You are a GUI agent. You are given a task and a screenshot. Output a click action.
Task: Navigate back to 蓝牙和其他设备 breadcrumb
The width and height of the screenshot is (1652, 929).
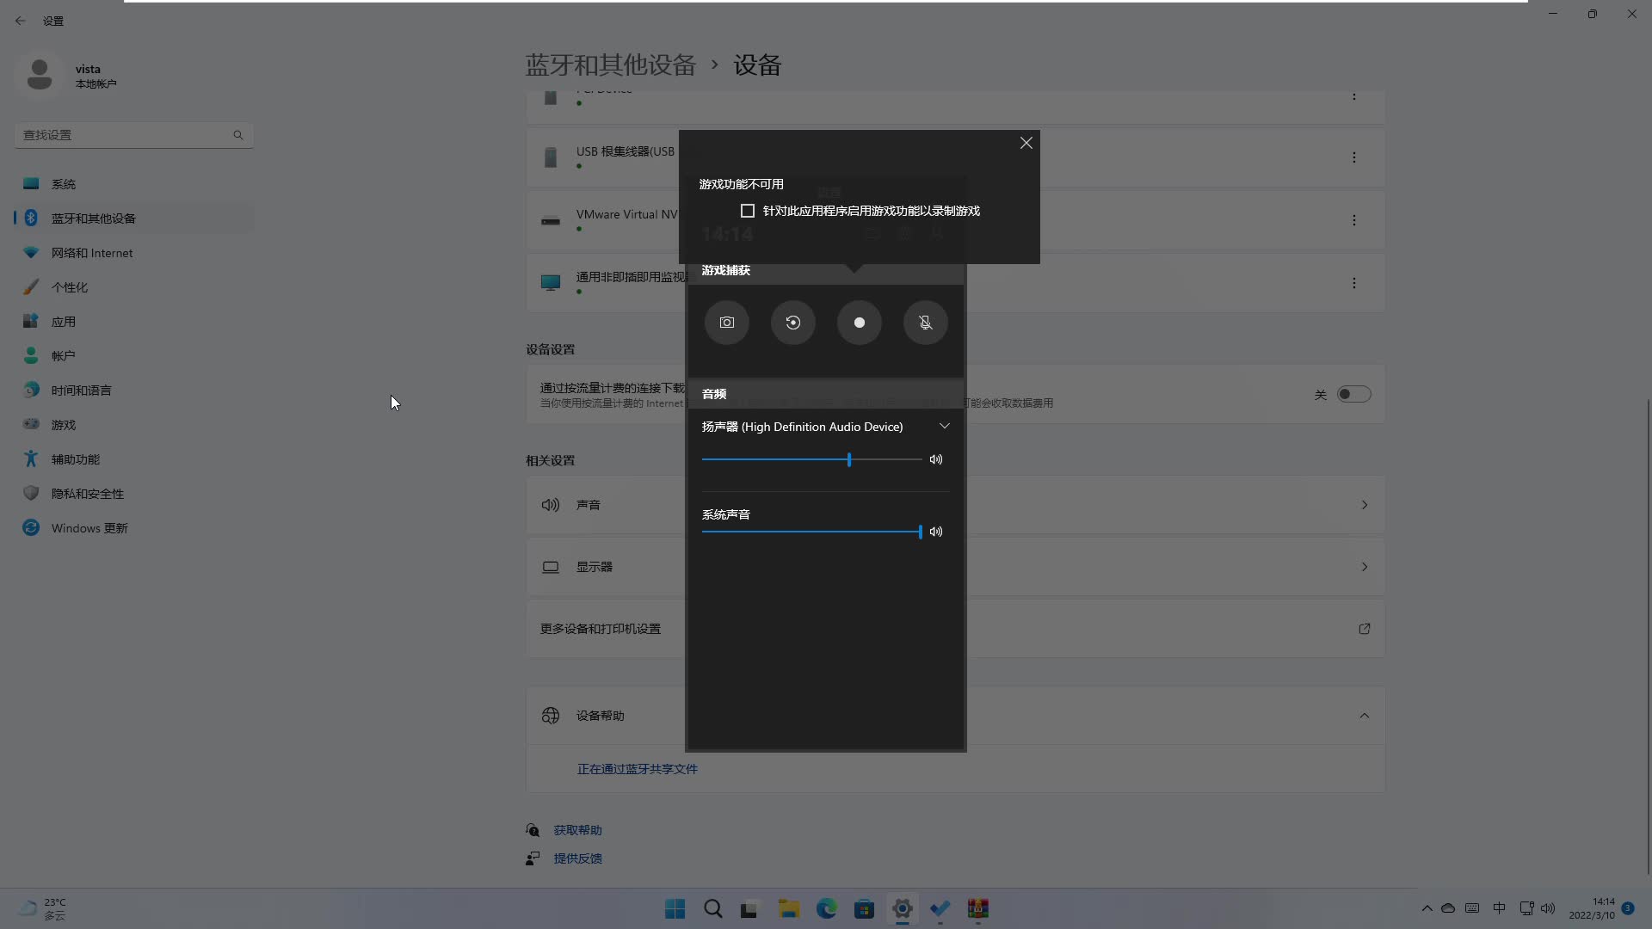[610, 65]
